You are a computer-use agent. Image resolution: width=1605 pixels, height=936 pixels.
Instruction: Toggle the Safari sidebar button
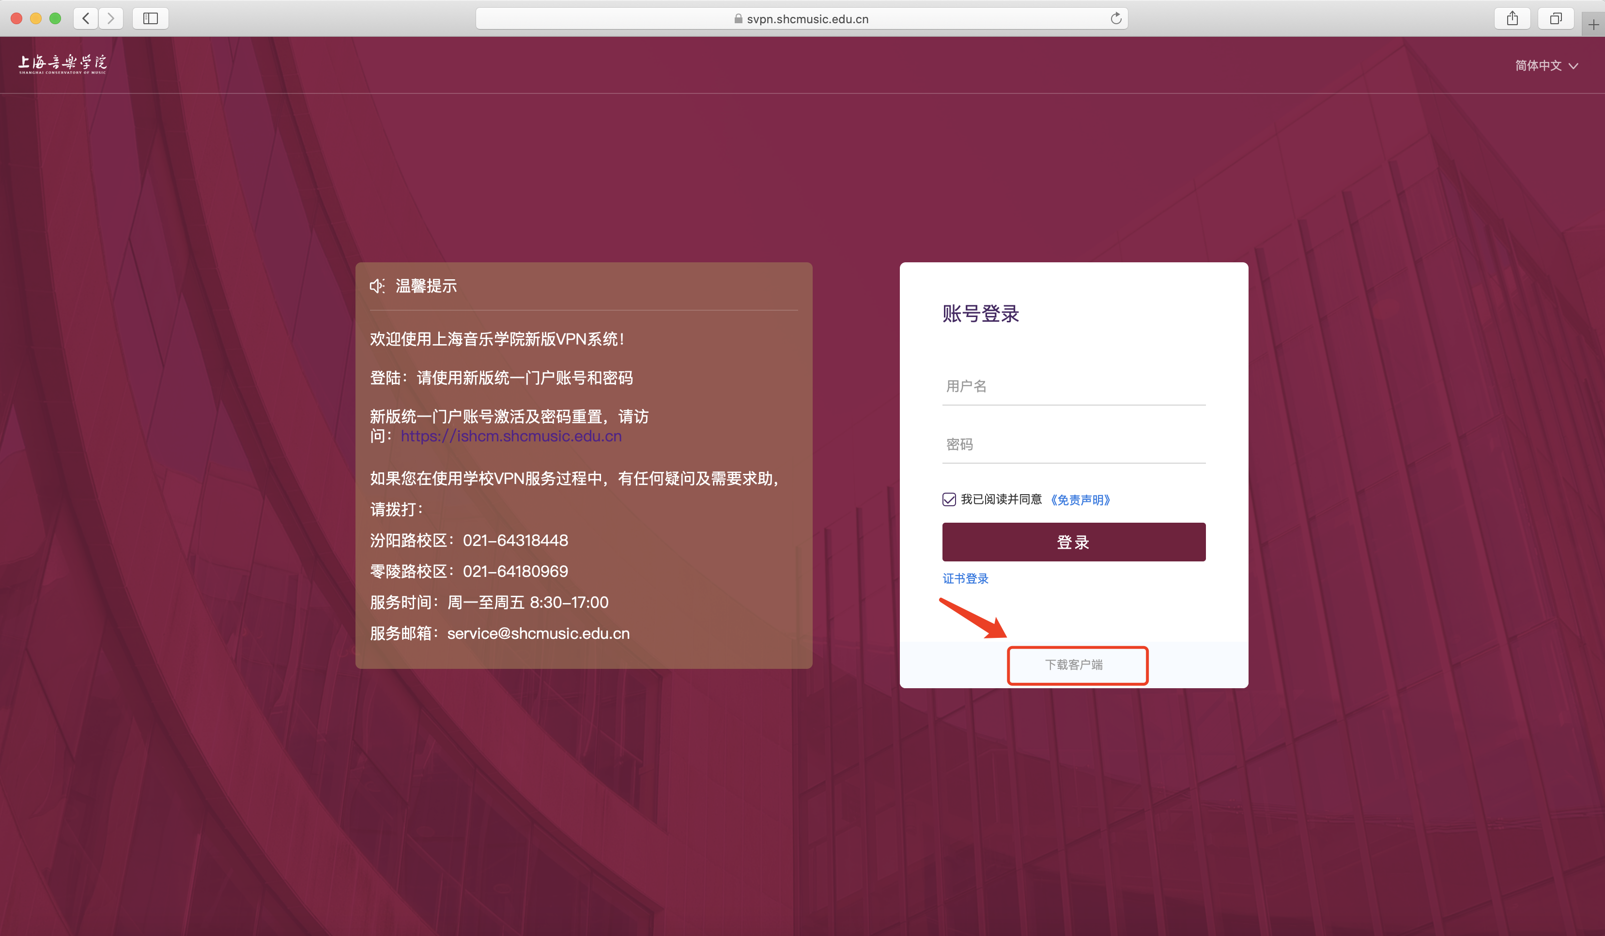[150, 18]
